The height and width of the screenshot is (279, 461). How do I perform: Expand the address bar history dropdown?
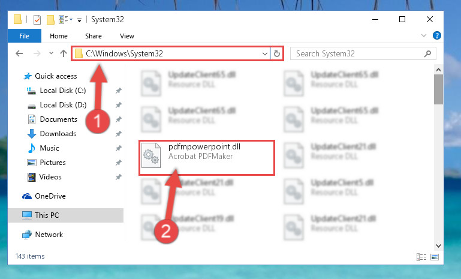coord(264,54)
